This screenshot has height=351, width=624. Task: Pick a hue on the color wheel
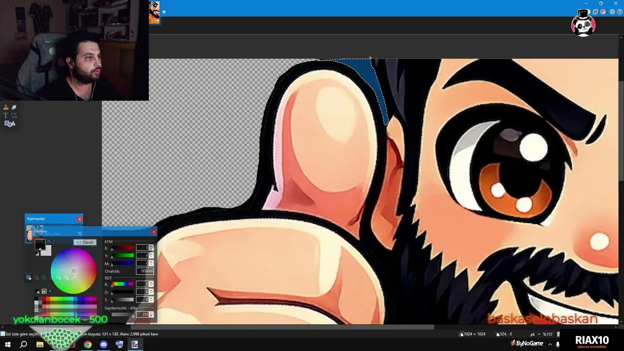click(x=74, y=271)
